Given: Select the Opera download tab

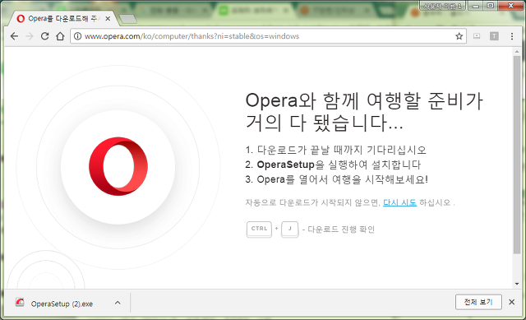Looking at the screenshot, I should pos(62,18).
